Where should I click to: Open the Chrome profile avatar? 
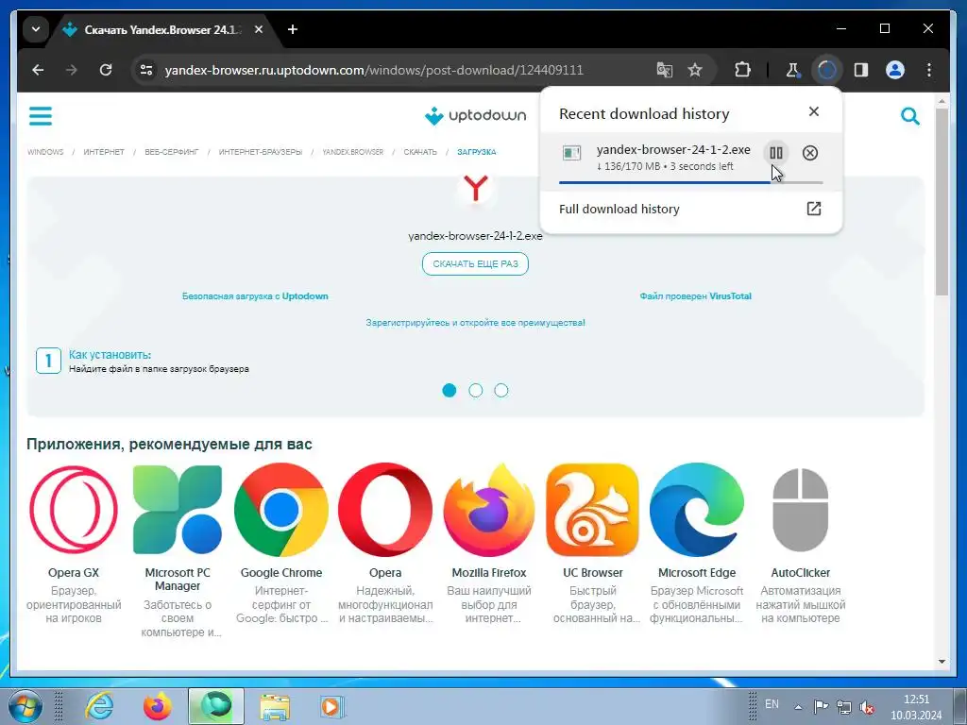click(x=895, y=70)
